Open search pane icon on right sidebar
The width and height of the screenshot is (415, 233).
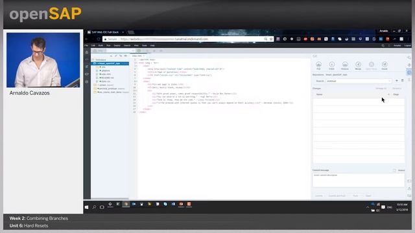point(409,58)
